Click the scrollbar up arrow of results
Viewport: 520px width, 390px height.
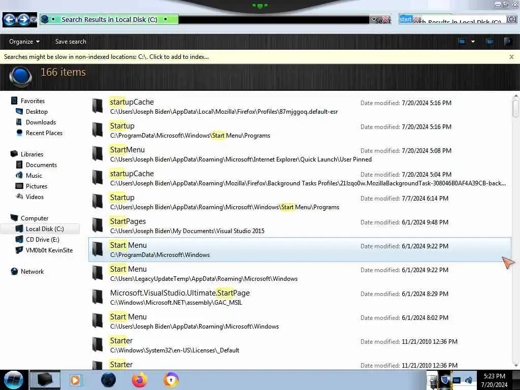[515, 96]
